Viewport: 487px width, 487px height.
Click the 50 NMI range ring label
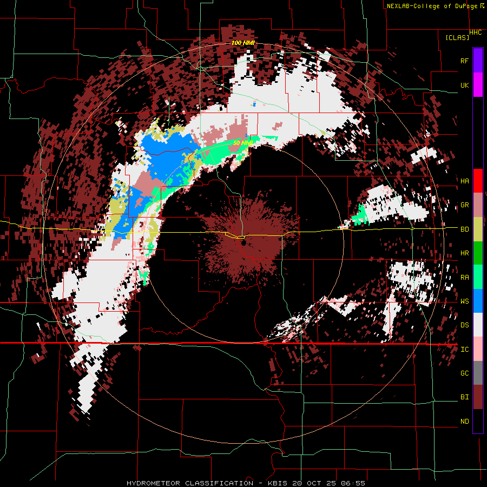[243, 143]
